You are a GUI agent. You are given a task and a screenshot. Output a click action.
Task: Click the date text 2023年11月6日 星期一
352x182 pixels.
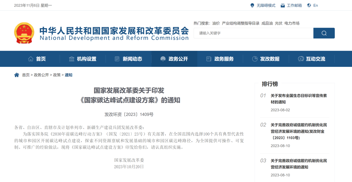(x=33, y=6)
